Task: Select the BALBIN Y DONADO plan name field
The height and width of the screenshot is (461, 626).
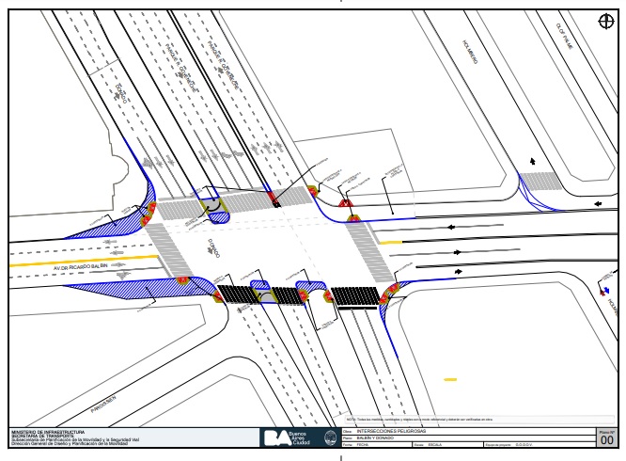Action: (x=376, y=437)
